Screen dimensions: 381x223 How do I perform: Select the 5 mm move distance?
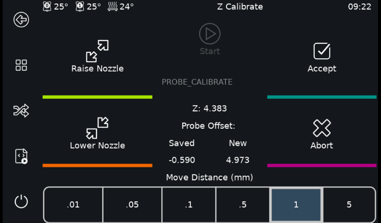[349, 204]
